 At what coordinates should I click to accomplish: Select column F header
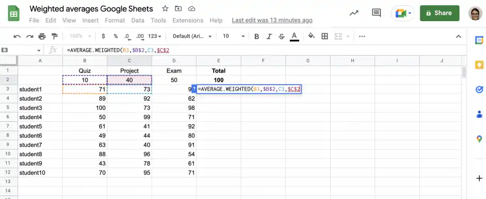point(263,60)
